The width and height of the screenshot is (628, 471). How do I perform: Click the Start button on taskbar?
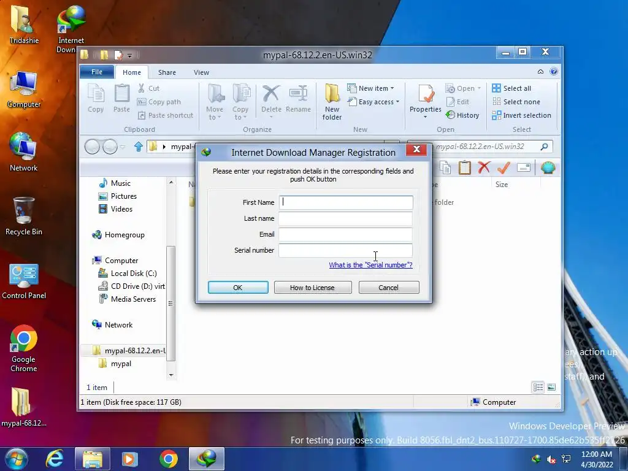16,459
